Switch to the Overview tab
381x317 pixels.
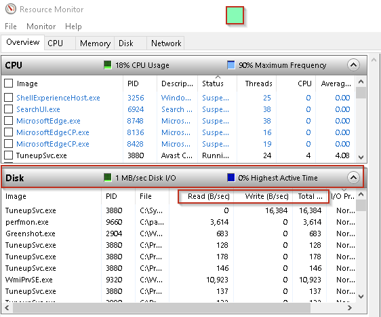[x=23, y=42]
